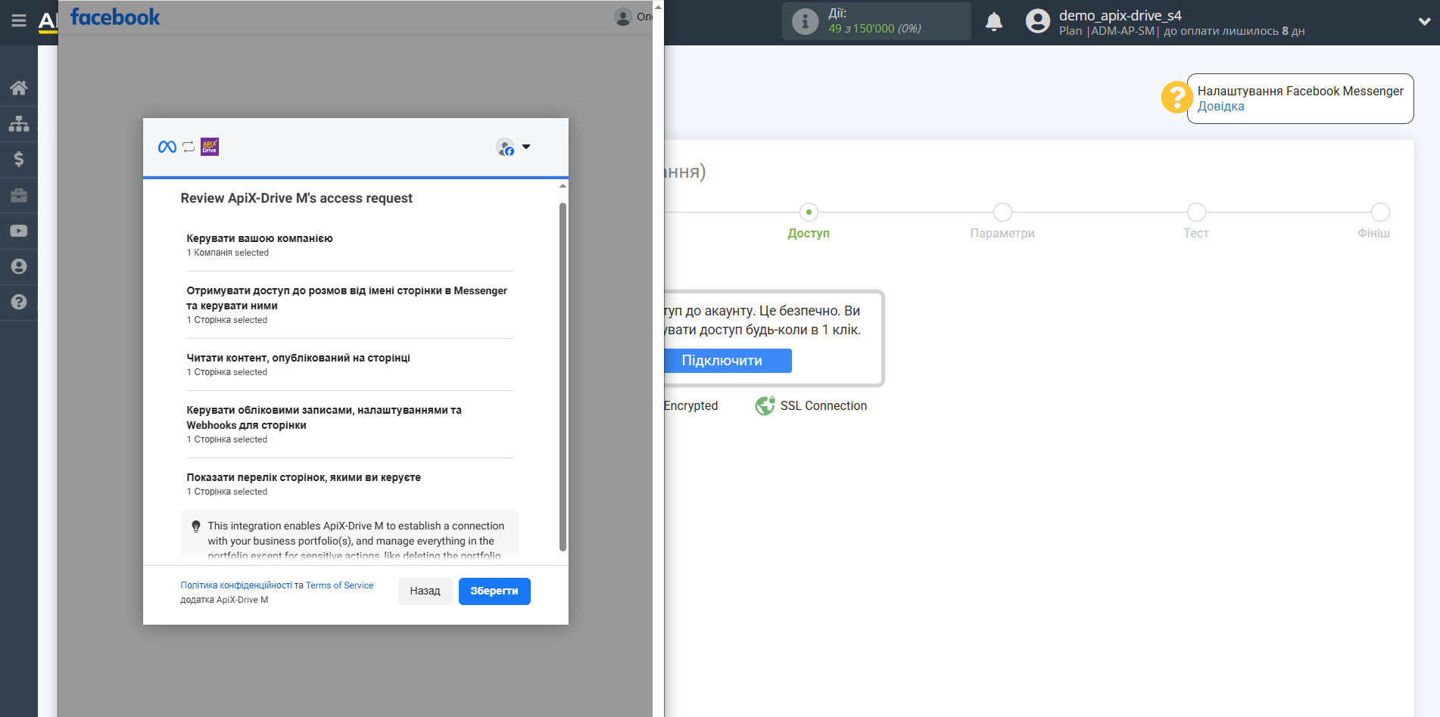Open the Terms of Service link
The height and width of the screenshot is (717, 1440).
coord(339,585)
